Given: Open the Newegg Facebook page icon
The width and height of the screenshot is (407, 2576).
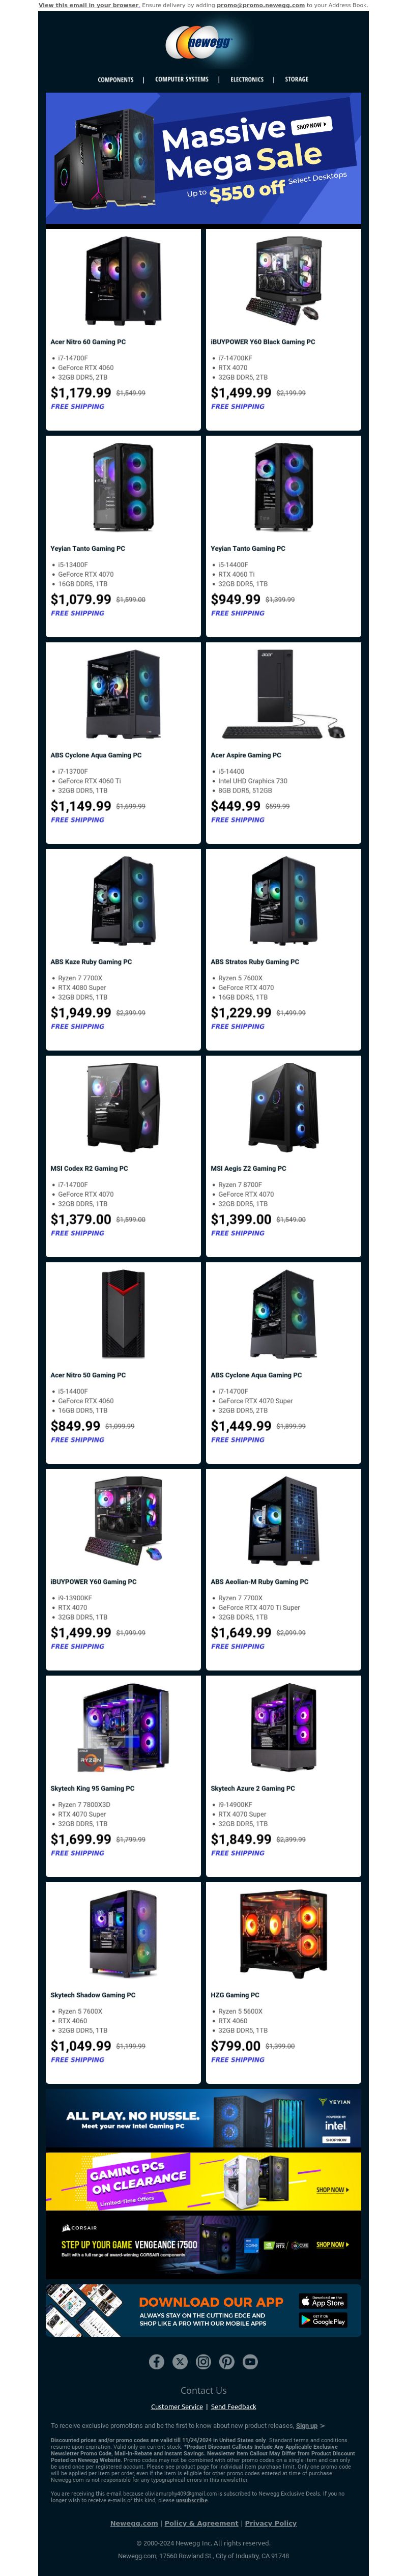Looking at the screenshot, I should [156, 2361].
